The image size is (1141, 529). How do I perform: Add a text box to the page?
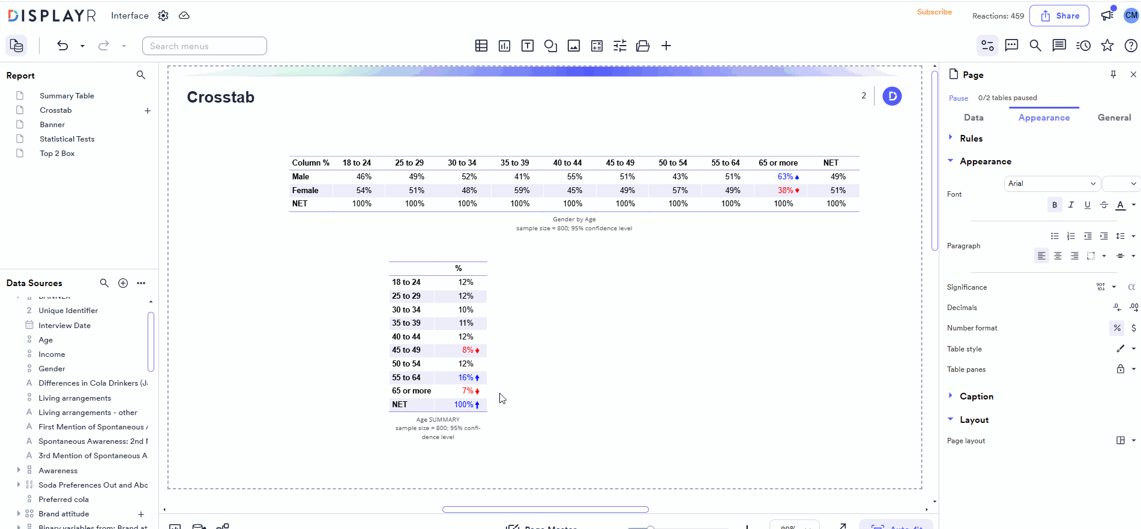point(527,46)
